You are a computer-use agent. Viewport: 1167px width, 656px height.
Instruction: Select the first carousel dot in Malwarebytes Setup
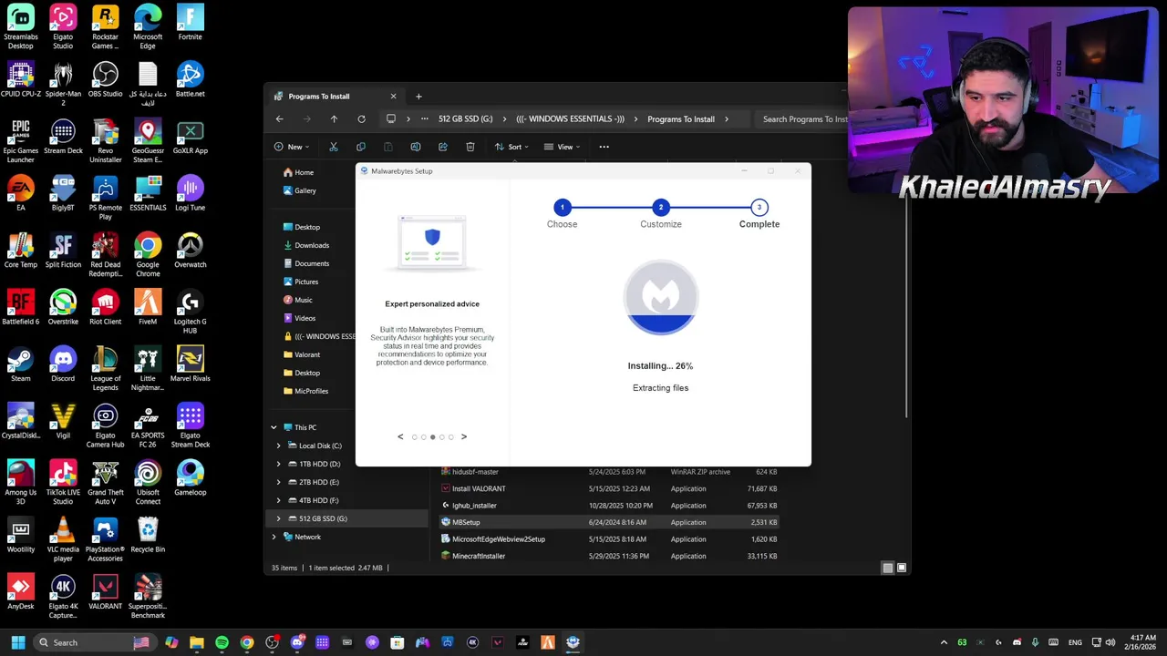tap(414, 437)
